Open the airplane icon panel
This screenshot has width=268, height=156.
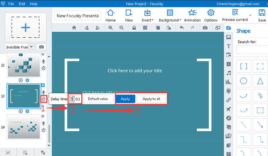coord(228,109)
